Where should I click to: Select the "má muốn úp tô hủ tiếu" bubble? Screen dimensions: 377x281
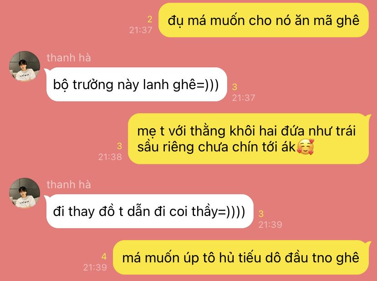241,257
